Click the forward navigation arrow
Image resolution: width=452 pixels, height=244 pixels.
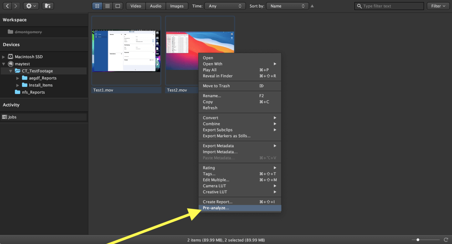[x=15, y=6]
